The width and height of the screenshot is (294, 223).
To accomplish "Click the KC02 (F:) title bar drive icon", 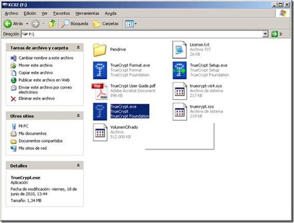I will coord(5,5).
